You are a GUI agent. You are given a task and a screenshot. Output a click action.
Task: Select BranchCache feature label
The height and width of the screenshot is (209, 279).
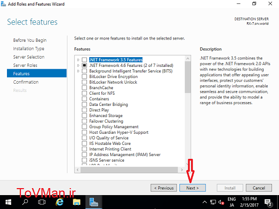[101, 88]
